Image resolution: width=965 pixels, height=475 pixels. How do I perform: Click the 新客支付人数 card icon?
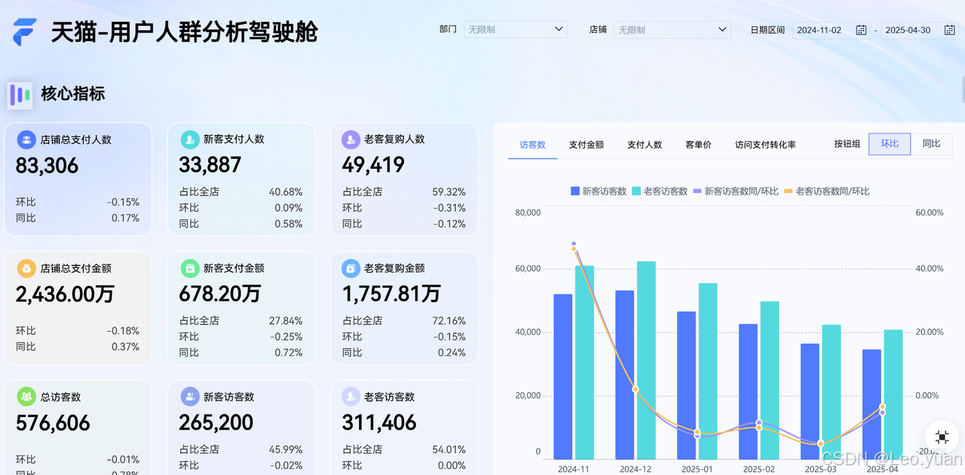point(190,139)
